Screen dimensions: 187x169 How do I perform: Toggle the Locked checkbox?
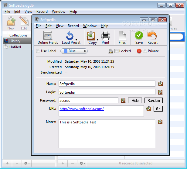(116, 51)
